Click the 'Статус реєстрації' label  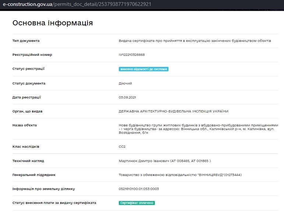[28, 69]
